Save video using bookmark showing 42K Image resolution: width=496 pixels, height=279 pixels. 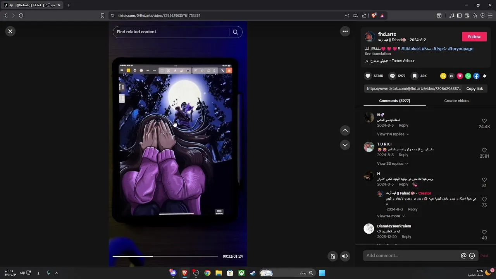[x=415, y=76]
